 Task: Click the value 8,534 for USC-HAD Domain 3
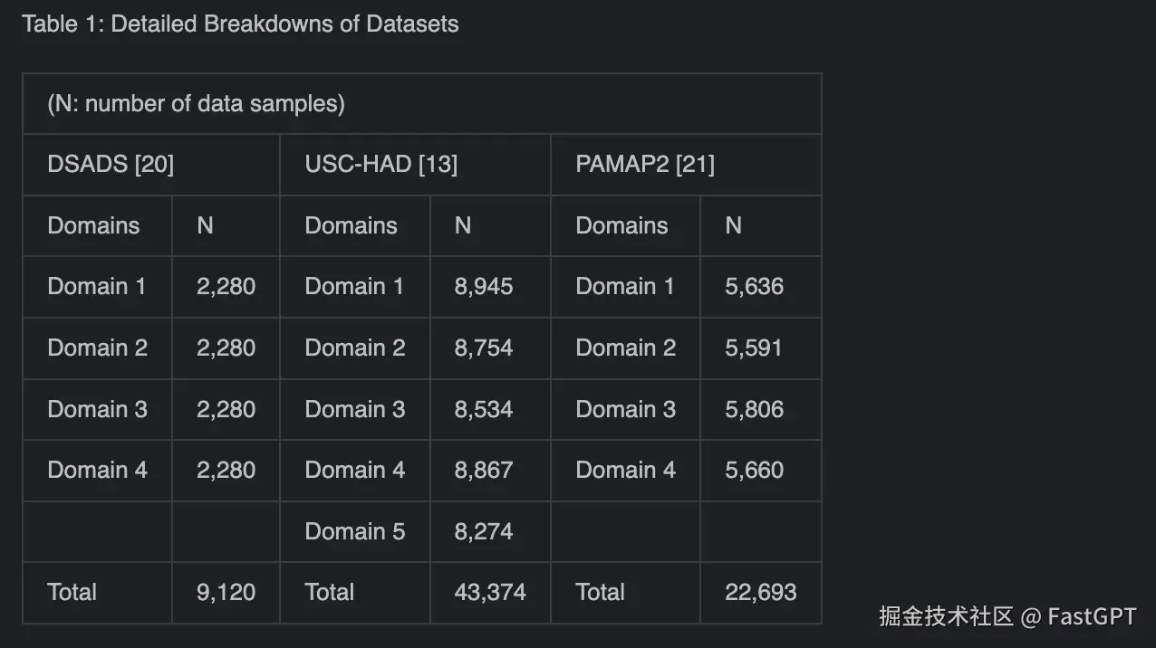484,409
